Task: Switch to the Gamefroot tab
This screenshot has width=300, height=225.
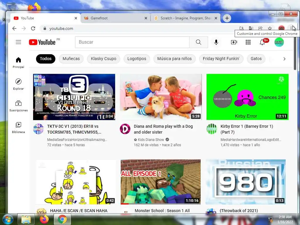Action: [x=115, y=18]
